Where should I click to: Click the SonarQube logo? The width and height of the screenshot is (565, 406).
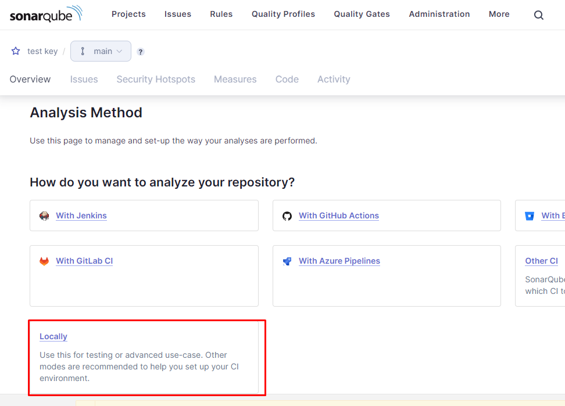click(46, 14)
